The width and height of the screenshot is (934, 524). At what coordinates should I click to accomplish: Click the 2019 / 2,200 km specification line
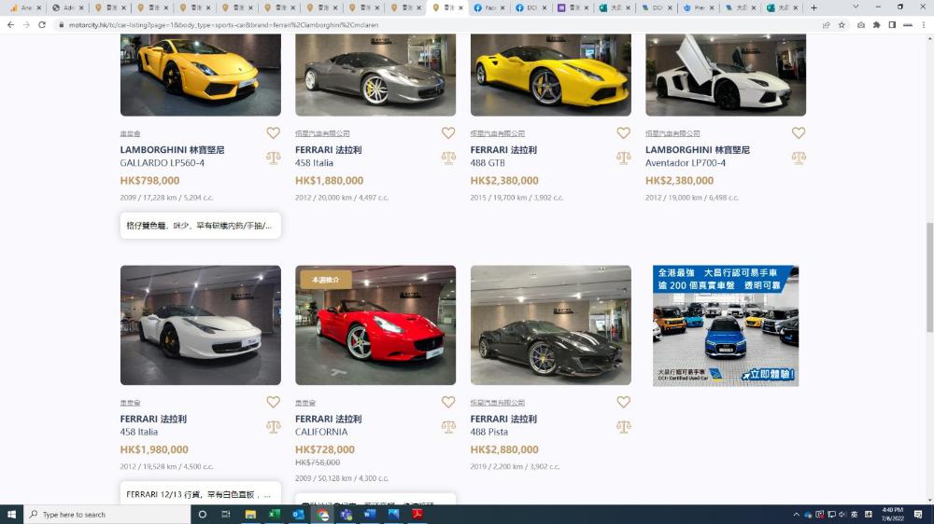(515, 467)
